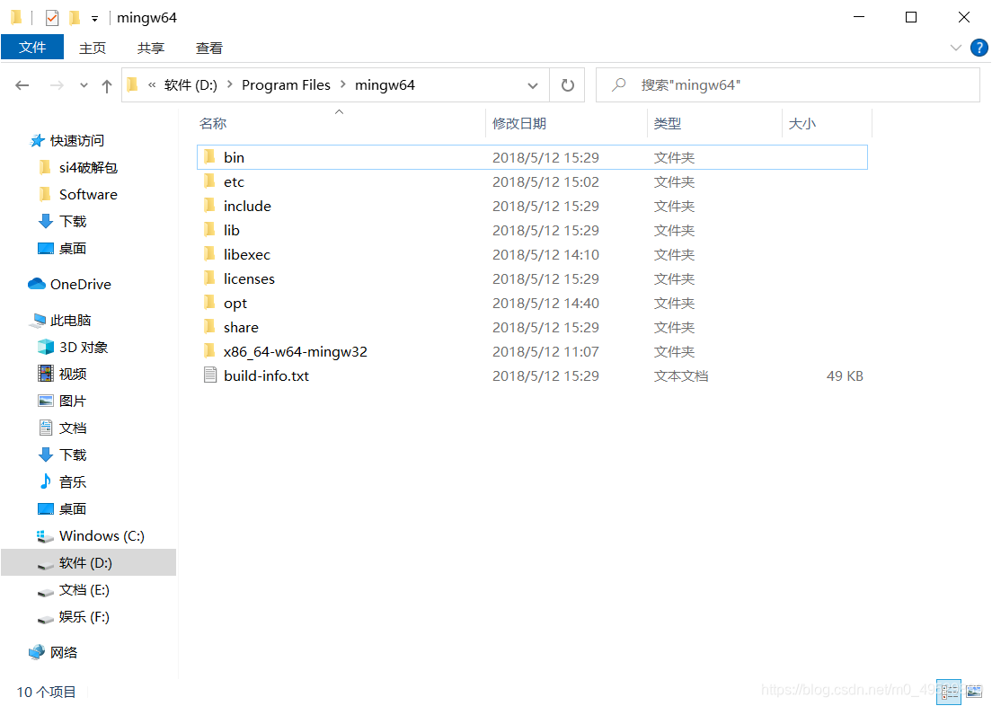Image resolution: width=992 pixels, height=706 pixels.
Task: Open the Software folder in Quick Access
Action: tap(89, 194)
